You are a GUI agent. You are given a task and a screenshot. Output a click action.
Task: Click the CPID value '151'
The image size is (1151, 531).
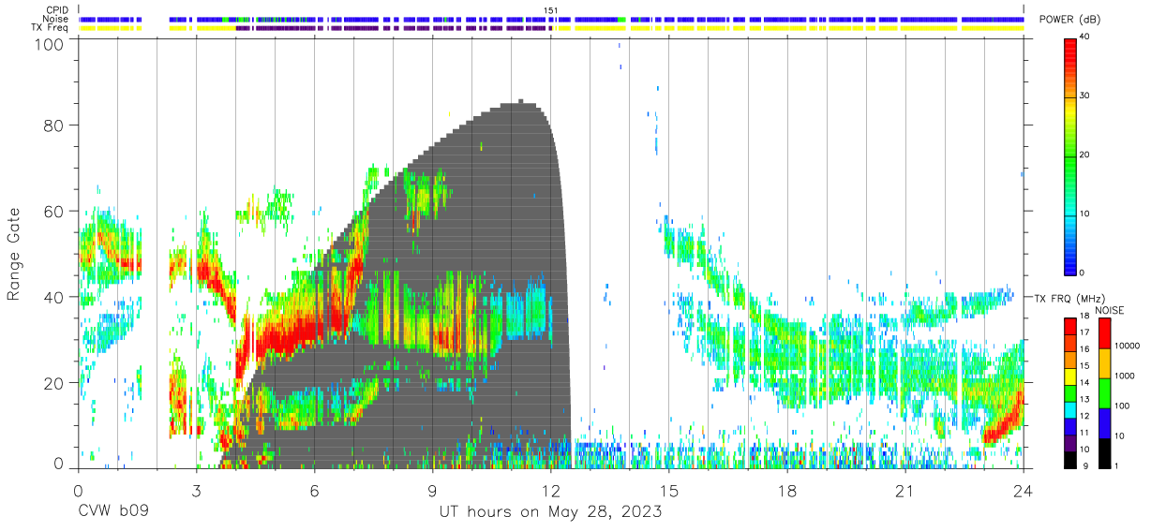click(551, 10)
